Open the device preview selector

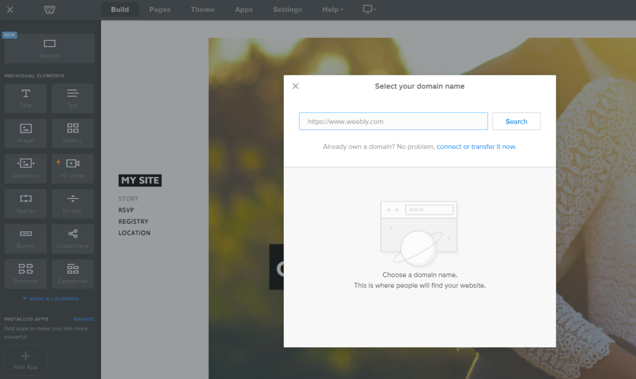click(x=368, y=9)
